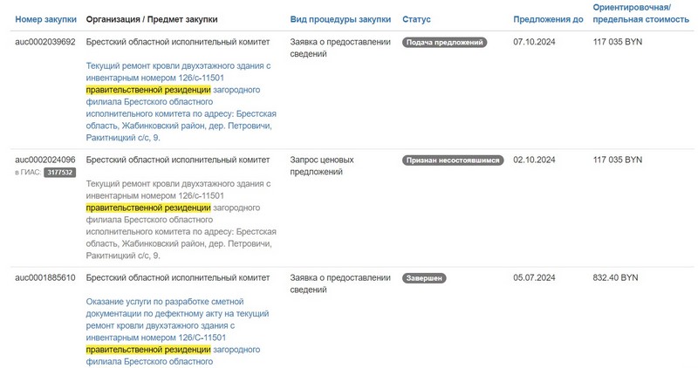
Task: Select procurement number auc0002039692
Action: point(45,42)
